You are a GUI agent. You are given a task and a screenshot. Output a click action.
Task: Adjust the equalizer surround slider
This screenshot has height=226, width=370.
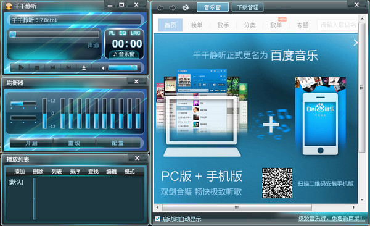tap(23, 118)
